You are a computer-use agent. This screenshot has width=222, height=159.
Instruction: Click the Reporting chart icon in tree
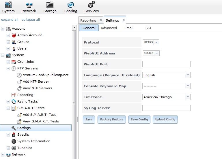[x=14, y=95]
